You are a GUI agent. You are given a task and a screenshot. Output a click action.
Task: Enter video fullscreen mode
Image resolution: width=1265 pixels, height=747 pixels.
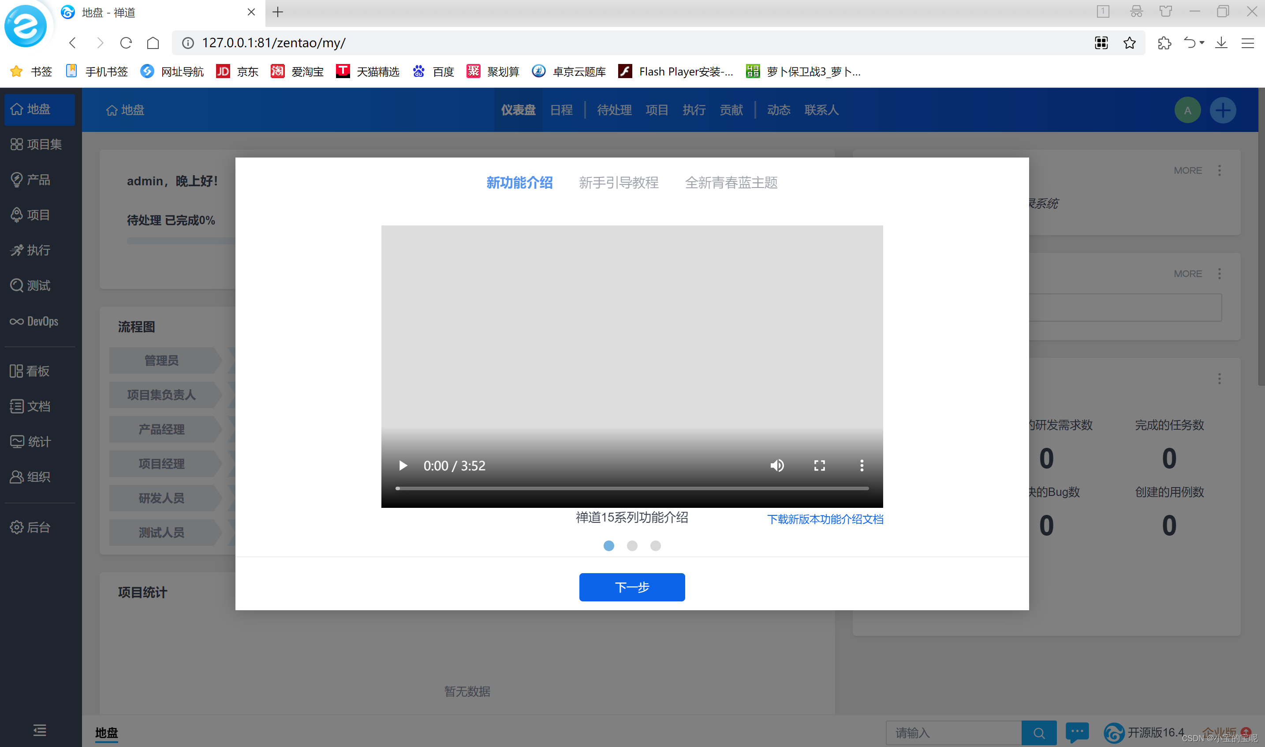(x=819, y=465)
